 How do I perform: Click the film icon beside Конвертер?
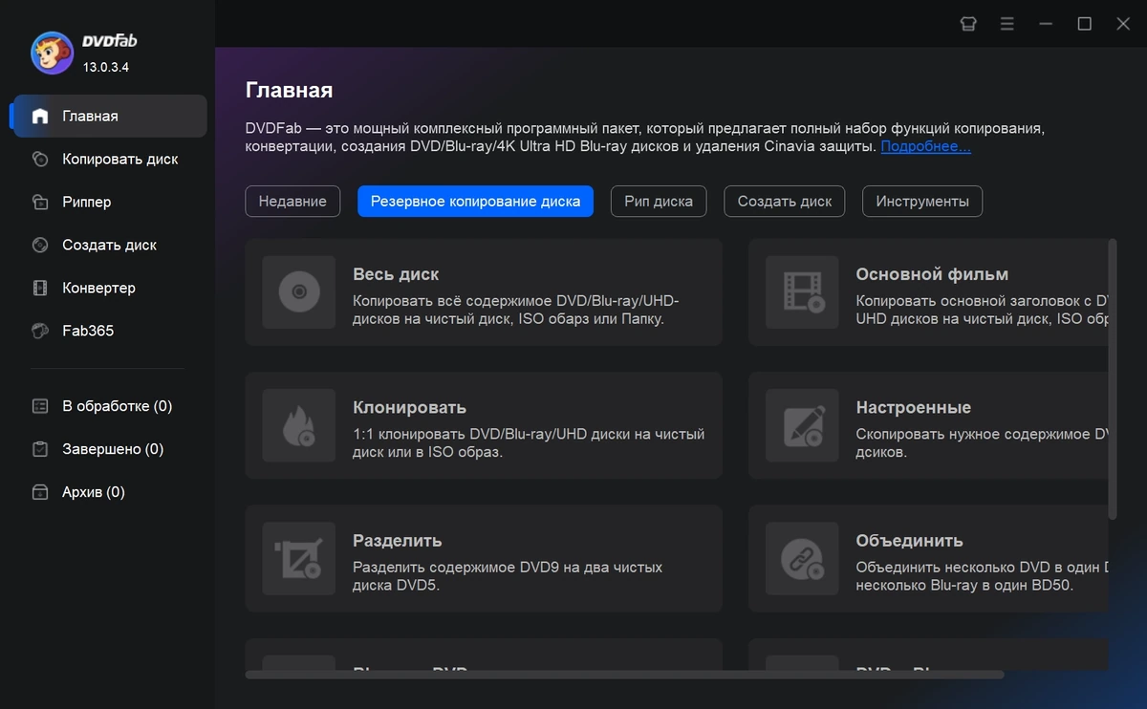[x=40, y=289]
